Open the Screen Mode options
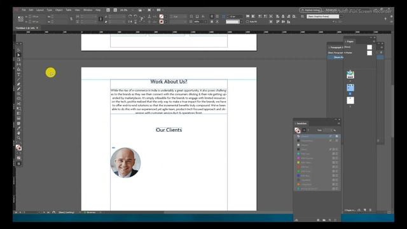 point(150,10)
